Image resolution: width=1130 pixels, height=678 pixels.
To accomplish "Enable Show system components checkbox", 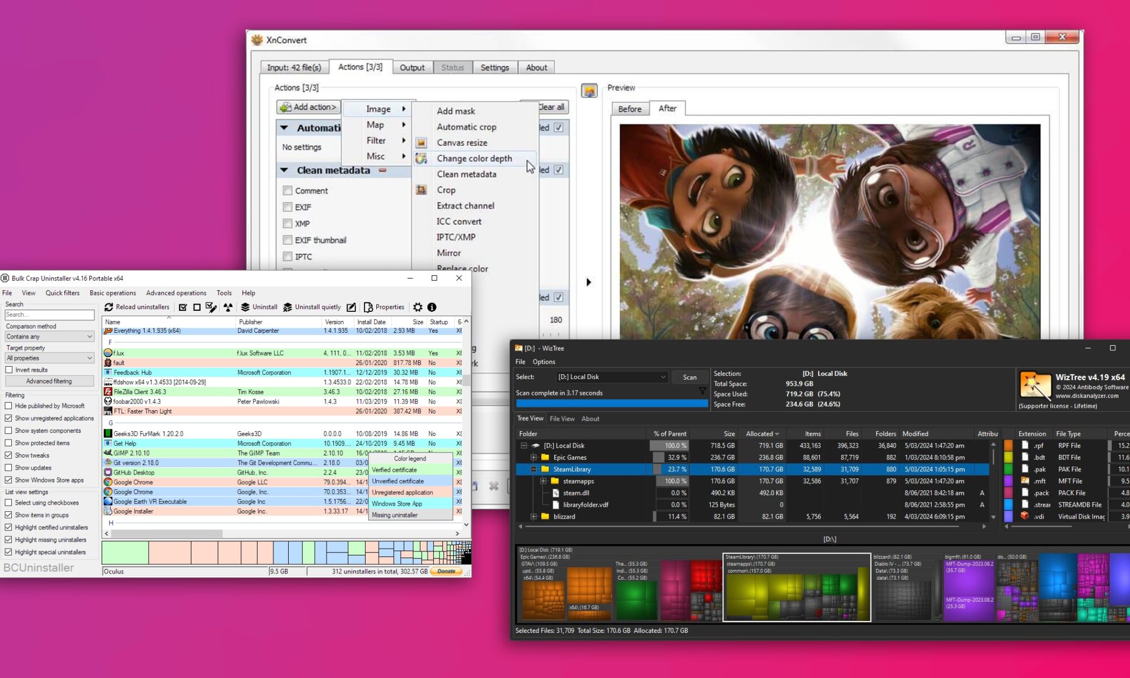I will (x=8, y=431).
